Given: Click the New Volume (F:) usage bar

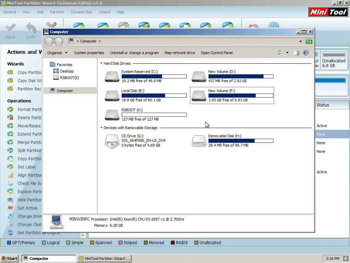Looking at the screenshot, I should pyautogui.click(x=241, y=96).
